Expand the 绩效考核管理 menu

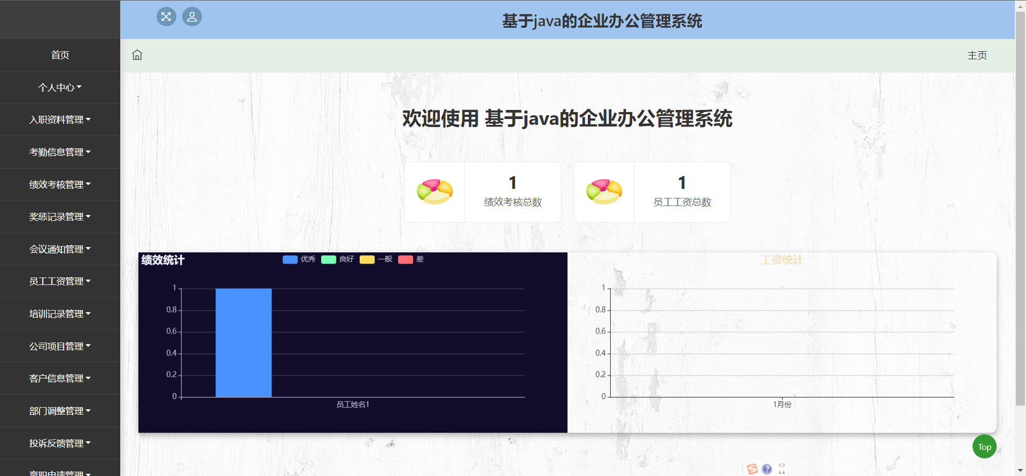point(60,185)
